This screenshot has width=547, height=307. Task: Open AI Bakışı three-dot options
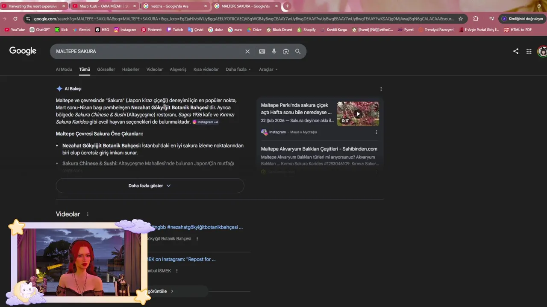coord(381,89)
